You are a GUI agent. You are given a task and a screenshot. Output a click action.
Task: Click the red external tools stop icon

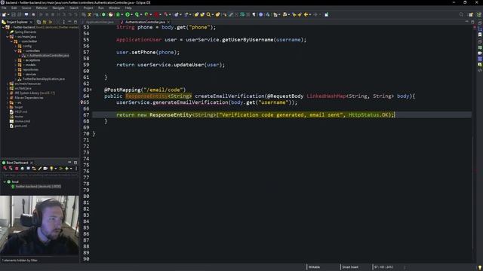[156, 14]
